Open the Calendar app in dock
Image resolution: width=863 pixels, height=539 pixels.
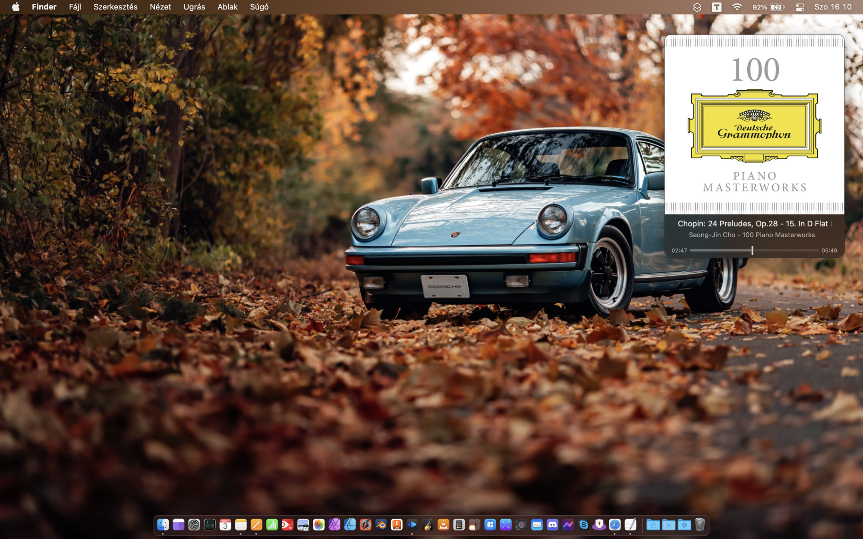click(x=225, y=525)
